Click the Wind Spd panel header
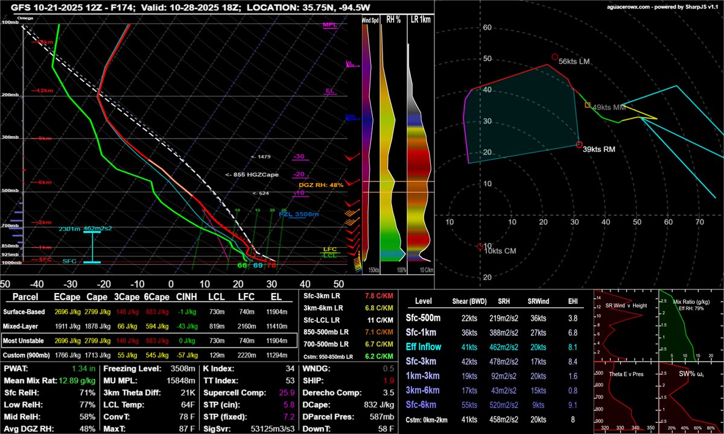724x434 pixels. point(369,20)
